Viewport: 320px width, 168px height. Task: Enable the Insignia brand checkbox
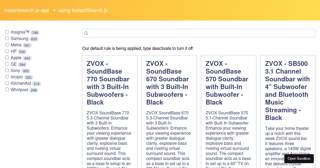pos(7,32)
